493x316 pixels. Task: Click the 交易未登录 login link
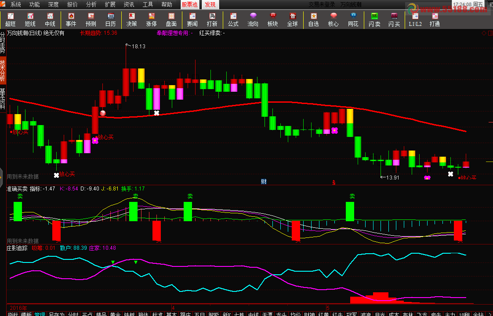(x=322, y=4)
